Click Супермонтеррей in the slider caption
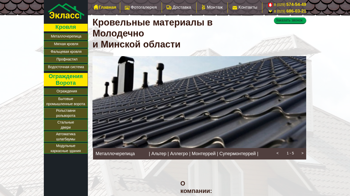The width and height of the screenshot is (350, 196). [x=238, y=154]
